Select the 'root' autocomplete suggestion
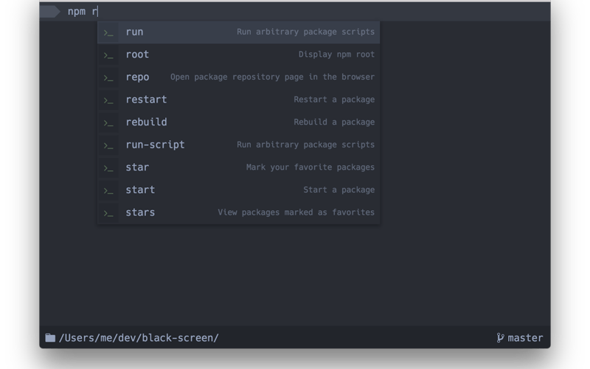This screenshot has height=369, width=590. pyautogui.click(x=238, y=55)
